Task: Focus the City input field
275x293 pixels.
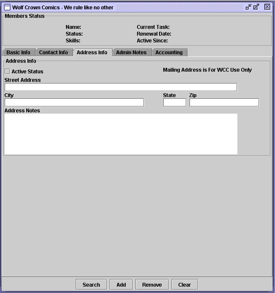Action: (x=74, y=103)
